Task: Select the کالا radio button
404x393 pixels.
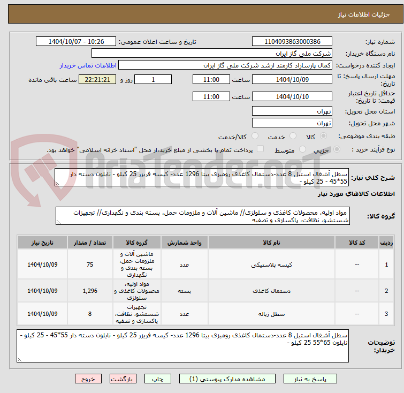Action: click(323, 136)
